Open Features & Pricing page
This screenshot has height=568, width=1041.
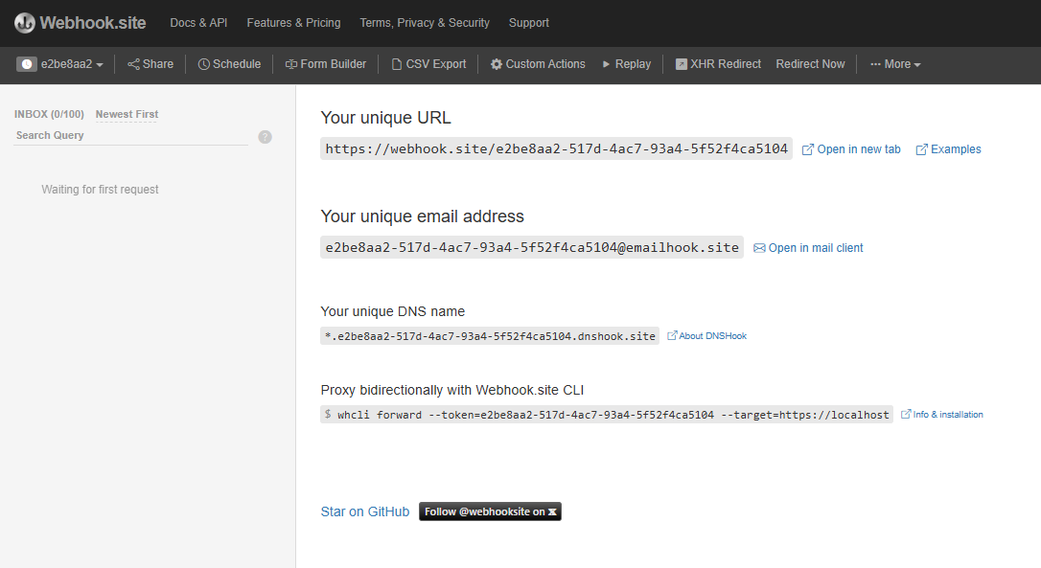[293, 23]
